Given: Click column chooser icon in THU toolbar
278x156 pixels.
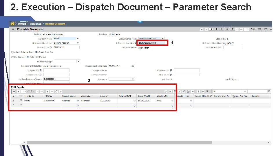Looking at the screenshot, I should (207, 92).
